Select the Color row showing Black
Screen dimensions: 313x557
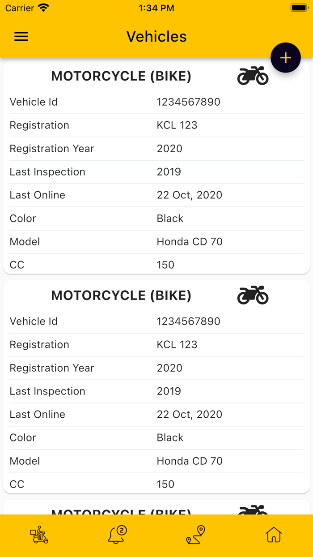coord(156,218)
